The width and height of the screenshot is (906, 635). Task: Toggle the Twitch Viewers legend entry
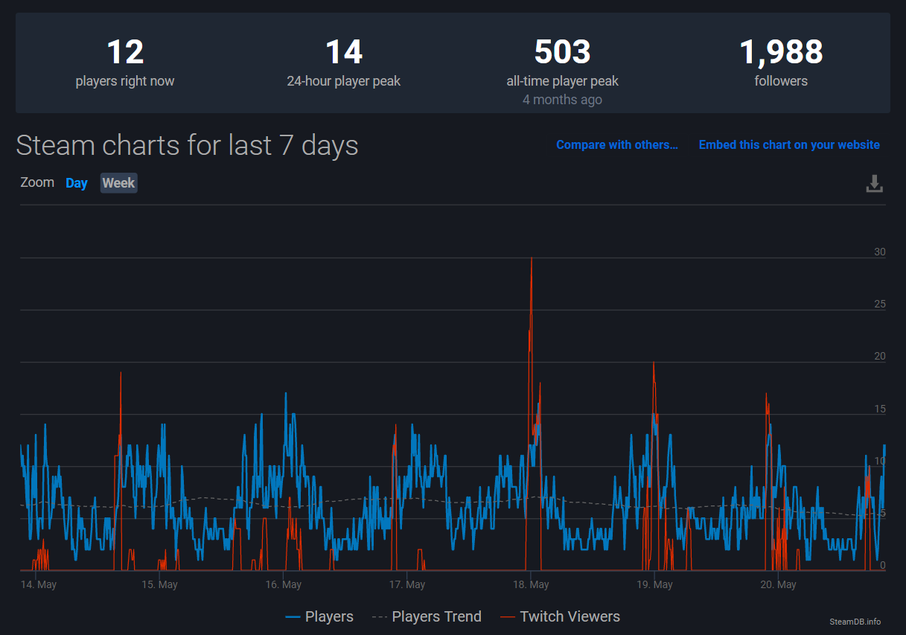tap(560, 616)
